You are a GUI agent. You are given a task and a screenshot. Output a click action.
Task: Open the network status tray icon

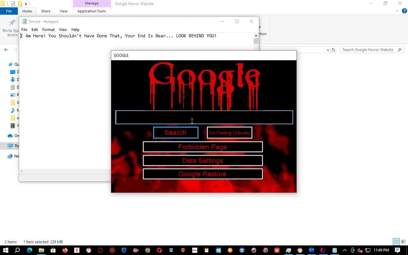point(368,250)
